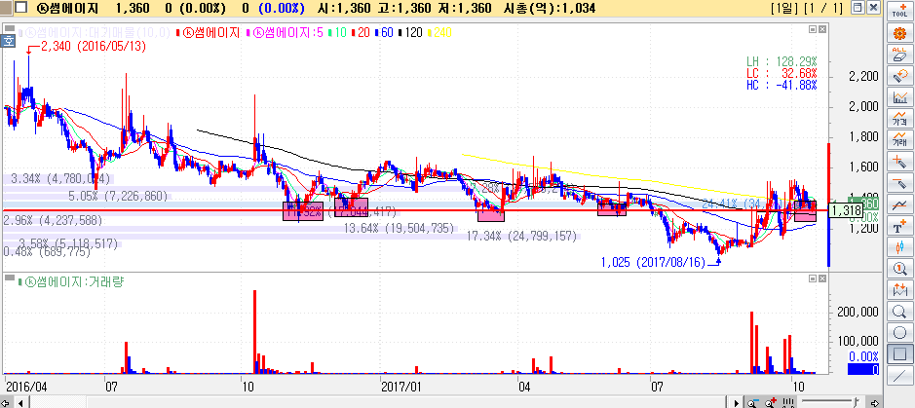Toggle the checkbox next to 쌤에이지 title
This screenshot has height=408, width=915.
tap(7, 9)
